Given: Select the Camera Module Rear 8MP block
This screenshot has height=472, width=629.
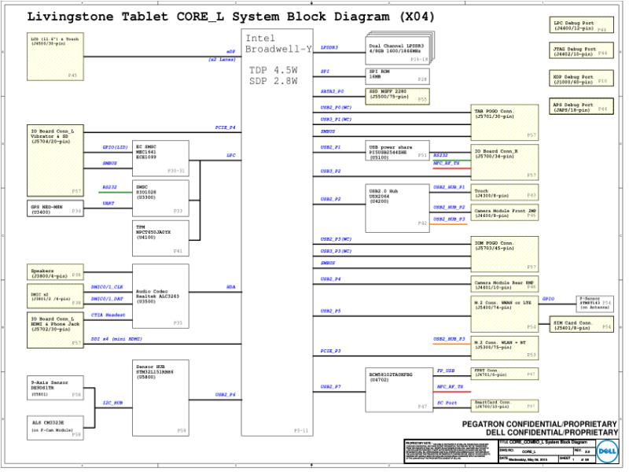Looking at the screenshot, I should click(x=505, y=284).
